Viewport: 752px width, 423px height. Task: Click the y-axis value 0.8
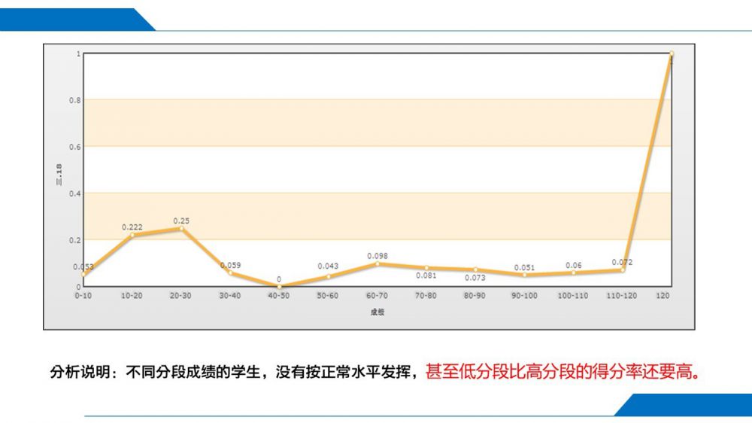click(75, 100)
